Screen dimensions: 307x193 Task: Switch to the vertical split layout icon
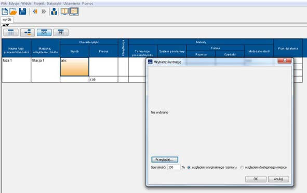[x=64, y=11]
